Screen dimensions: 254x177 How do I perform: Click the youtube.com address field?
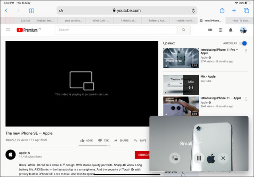(127, 11)
